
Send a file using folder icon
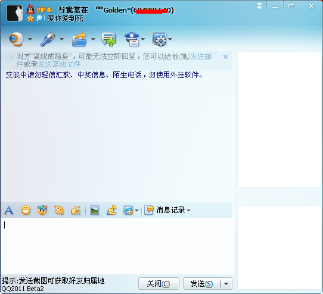(x=79, y=39)
